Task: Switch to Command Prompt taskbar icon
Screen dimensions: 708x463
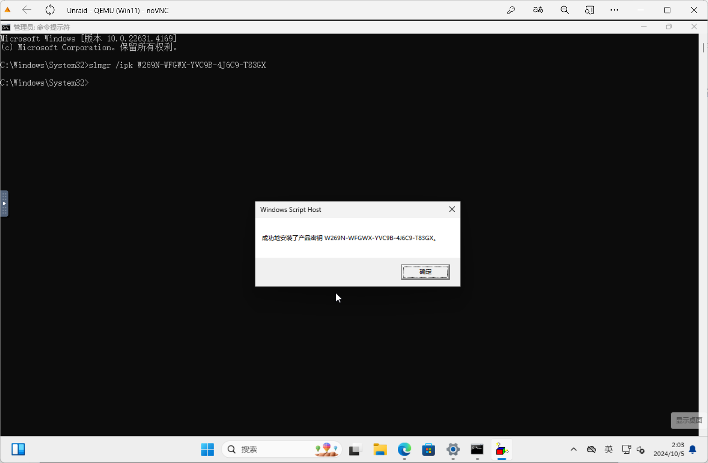Action: click(x=477, y=449)
